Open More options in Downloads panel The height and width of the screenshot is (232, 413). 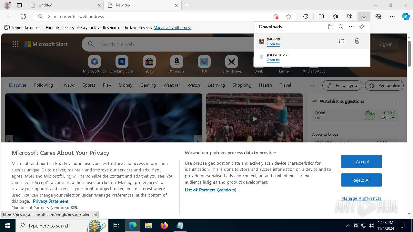pos(351,27)
